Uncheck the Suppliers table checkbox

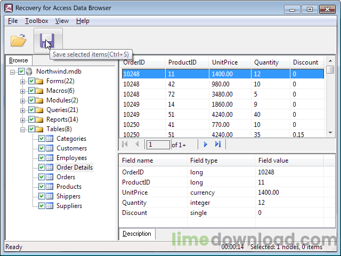42,206
